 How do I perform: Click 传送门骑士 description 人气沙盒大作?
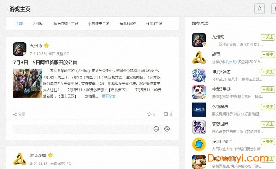pos(237,149)
